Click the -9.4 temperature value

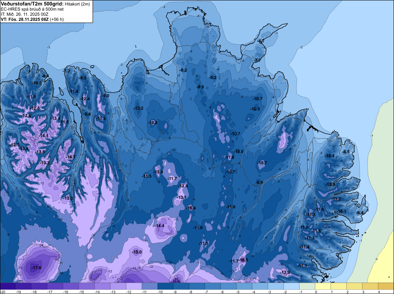[x=87, y=114]
